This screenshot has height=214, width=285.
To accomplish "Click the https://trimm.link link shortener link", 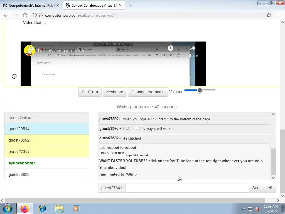I will point(137,155).
